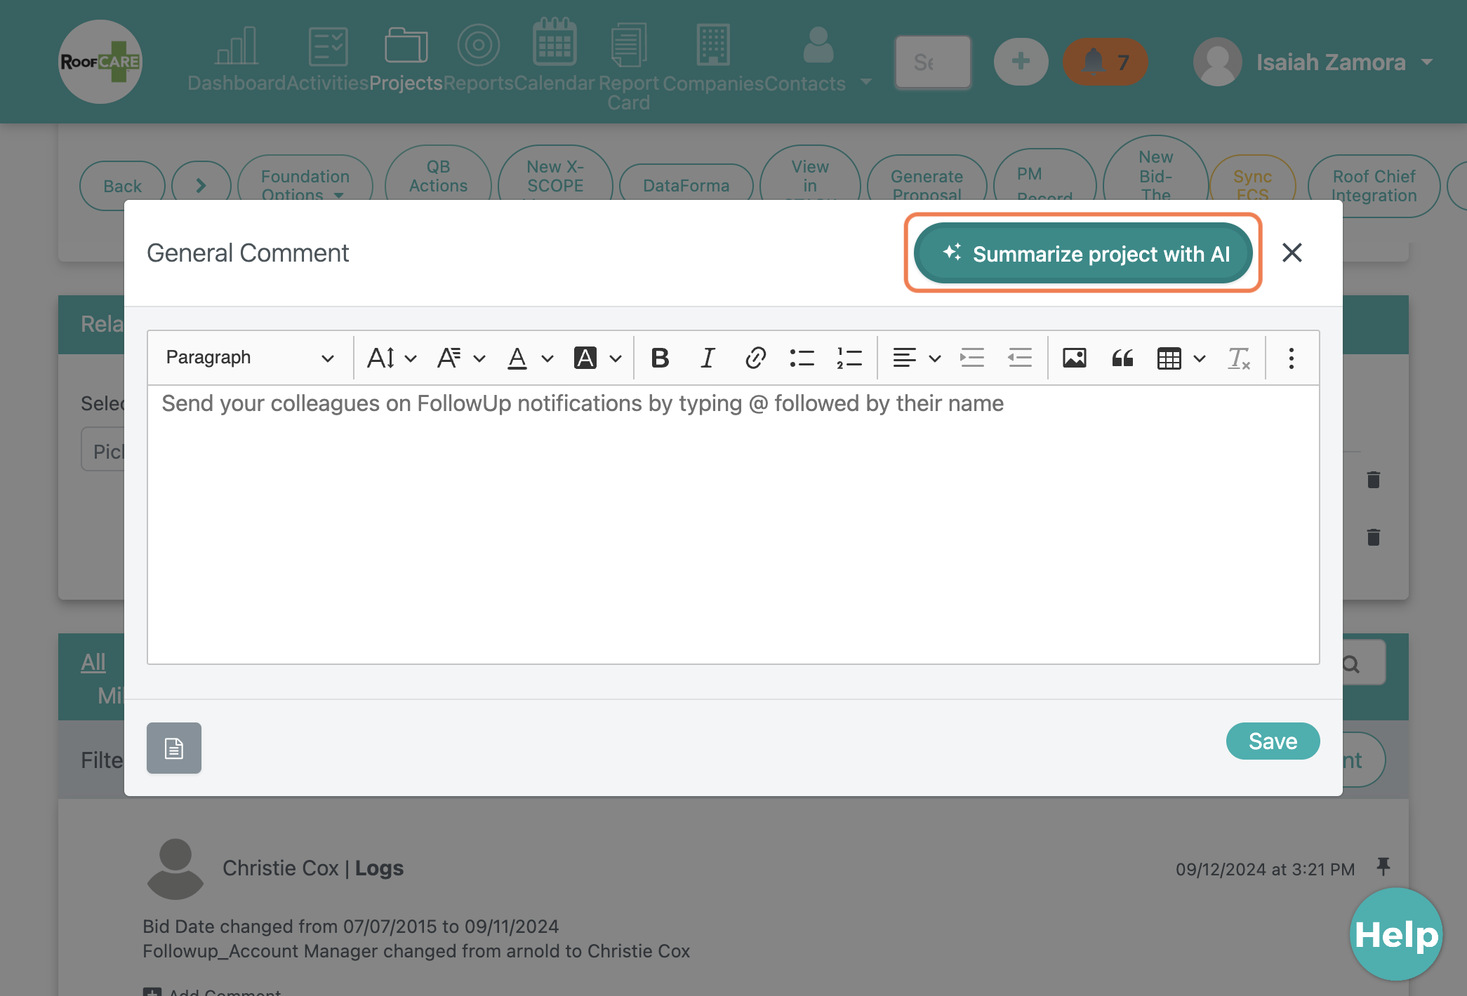The width and height of the screenshot is (1467, 996).
Task: Save the general comment
Action: 1273,741
